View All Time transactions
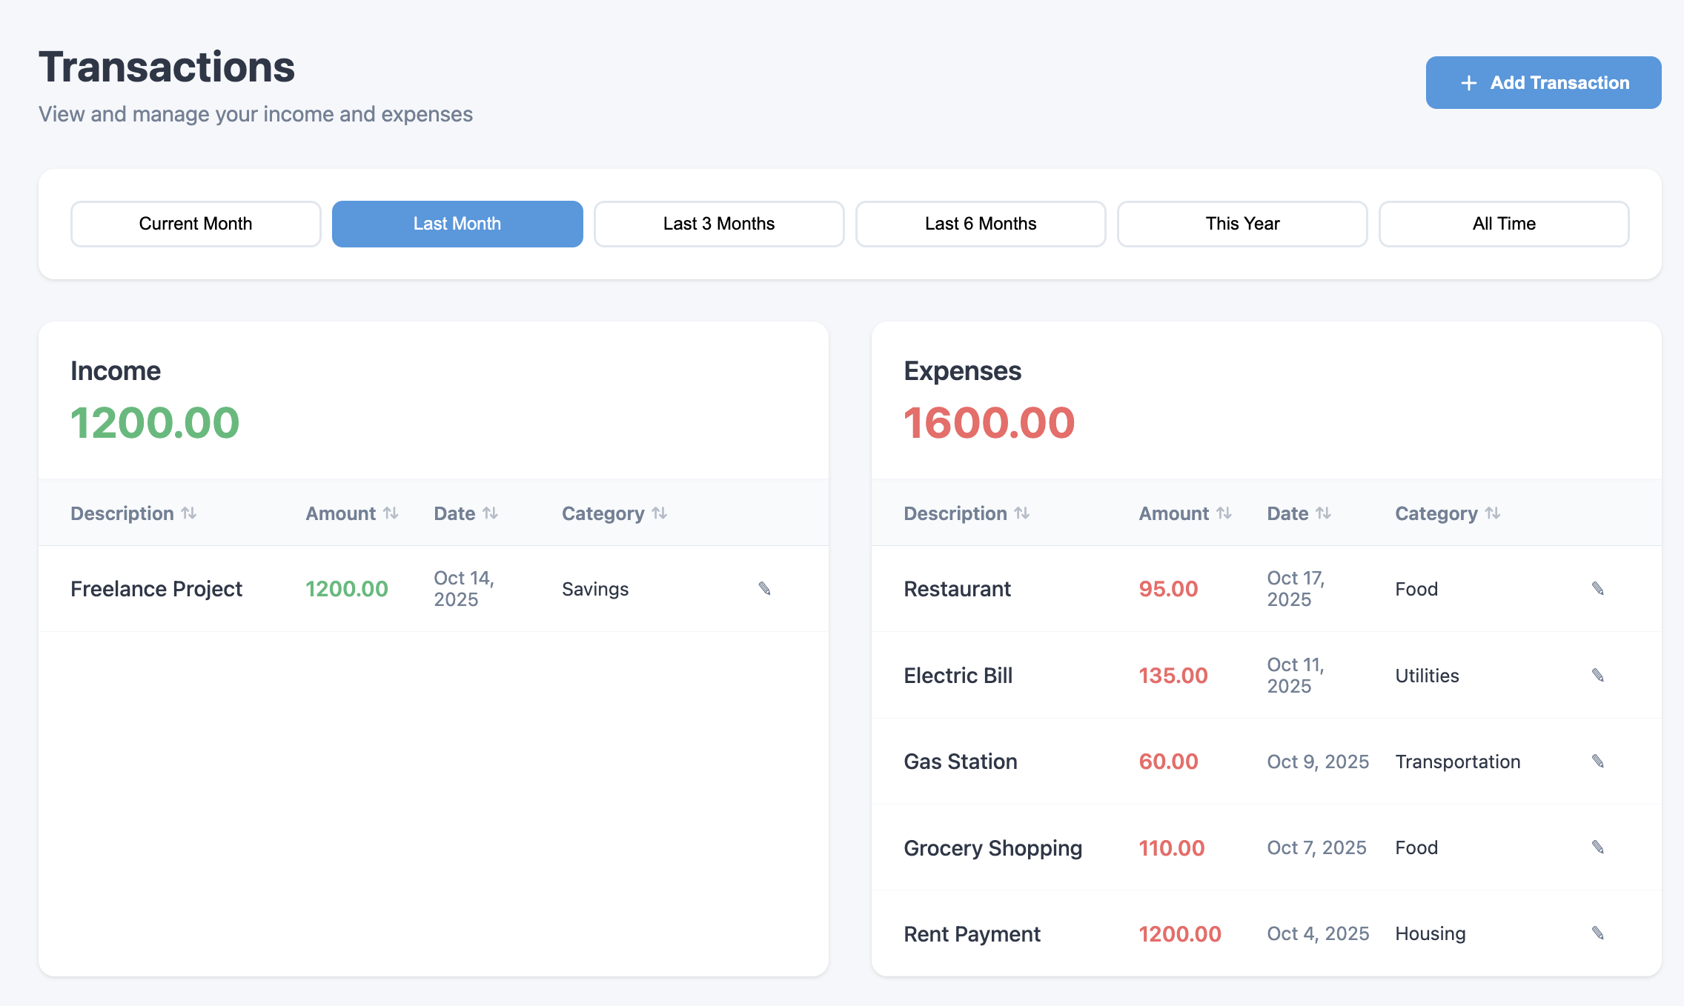The height and width of the screenshot is (1006, 1684). pyautogui.click(x=1504, y=224)
